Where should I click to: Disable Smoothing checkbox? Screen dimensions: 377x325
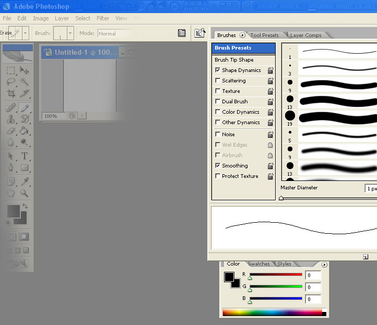tap(218, 165)
